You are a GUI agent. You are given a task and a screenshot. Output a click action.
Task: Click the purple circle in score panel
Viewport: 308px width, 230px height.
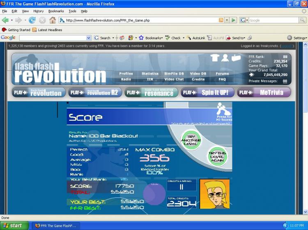pyautogui.click(x=154, y=194)
